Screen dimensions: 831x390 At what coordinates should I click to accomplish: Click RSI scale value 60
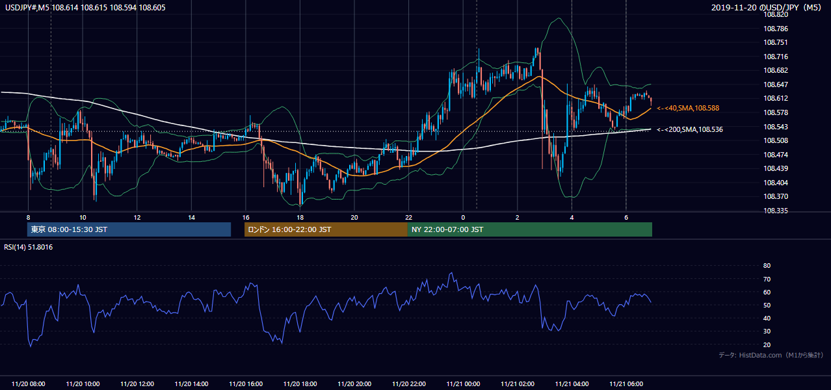[x=767, y=292]
